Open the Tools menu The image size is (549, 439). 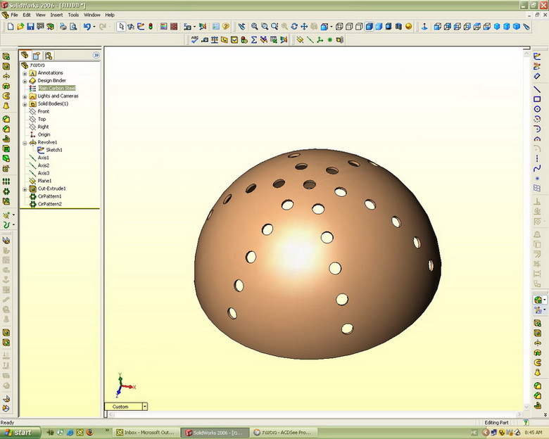click(73, 15)
